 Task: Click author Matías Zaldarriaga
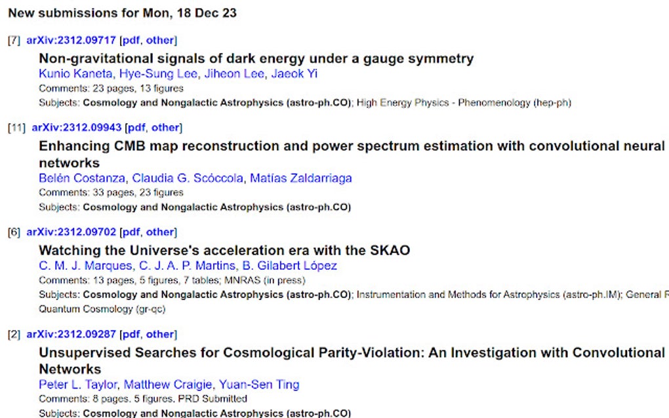(300, 178)
